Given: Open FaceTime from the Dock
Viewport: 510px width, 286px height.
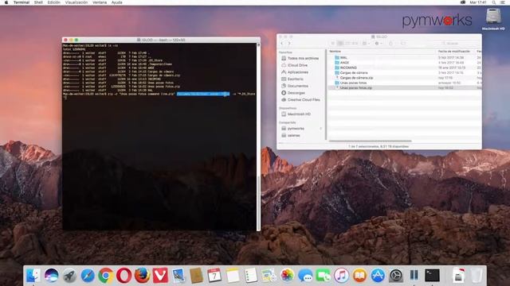Looking at the screenshot, I should [323, 276].
